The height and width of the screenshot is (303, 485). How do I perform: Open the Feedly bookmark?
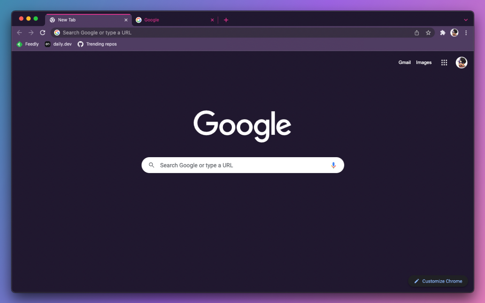(28, 44)
